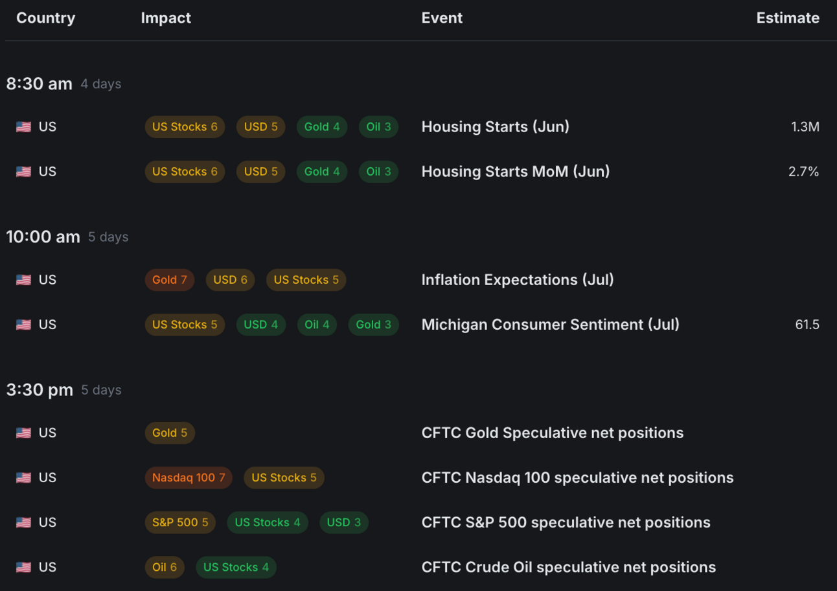This screenshot has height=591, width=837.
Task: Open the Housing Starts MoM (Jun) event
Action: (515, 172)
